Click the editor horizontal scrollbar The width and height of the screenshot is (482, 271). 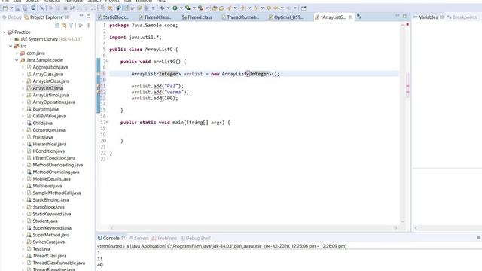point(254,227)
